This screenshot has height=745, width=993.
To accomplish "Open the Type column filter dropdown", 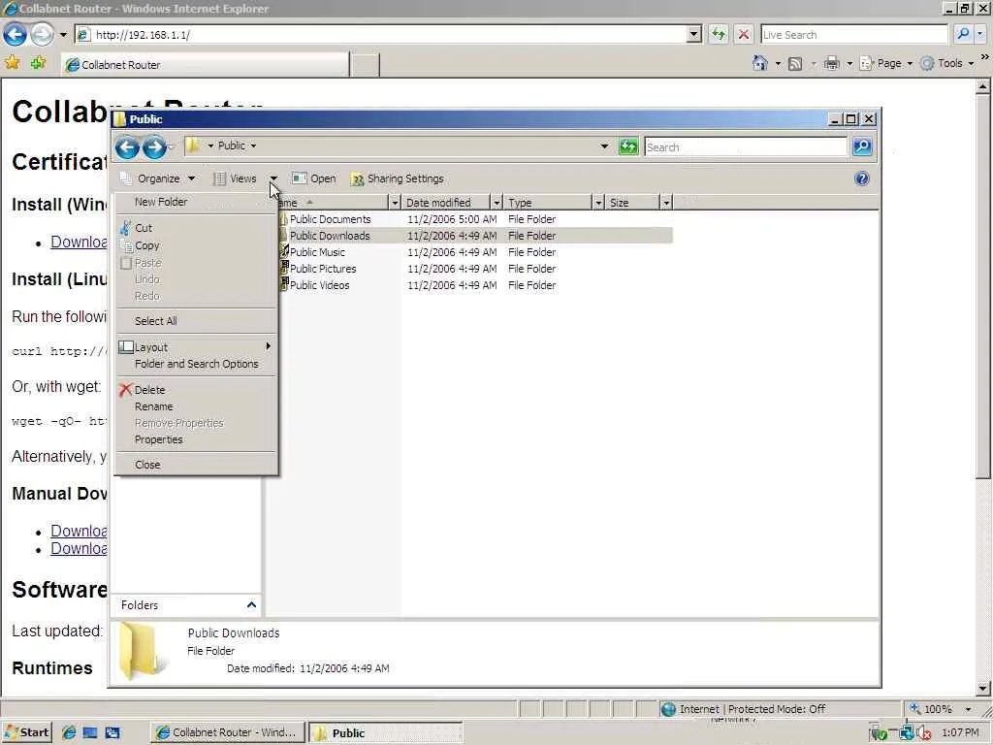I will click(598, 203).
